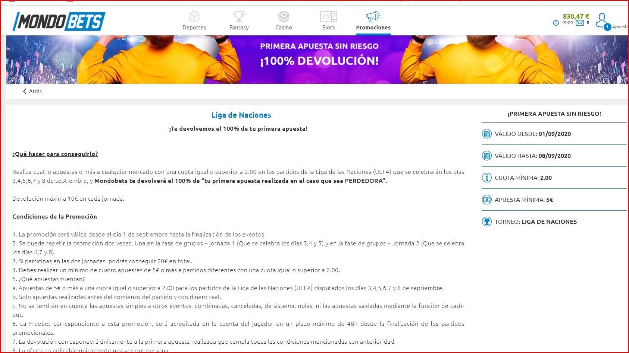
Task: Open the user profile icon
Action: [601, 19]
